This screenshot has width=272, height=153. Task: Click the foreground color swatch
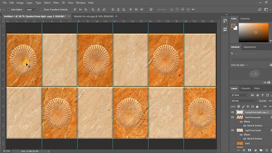pyautogui.click(x=233, y=26)
